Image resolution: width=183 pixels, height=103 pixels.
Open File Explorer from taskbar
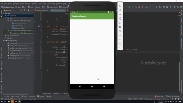coord(9,102)
